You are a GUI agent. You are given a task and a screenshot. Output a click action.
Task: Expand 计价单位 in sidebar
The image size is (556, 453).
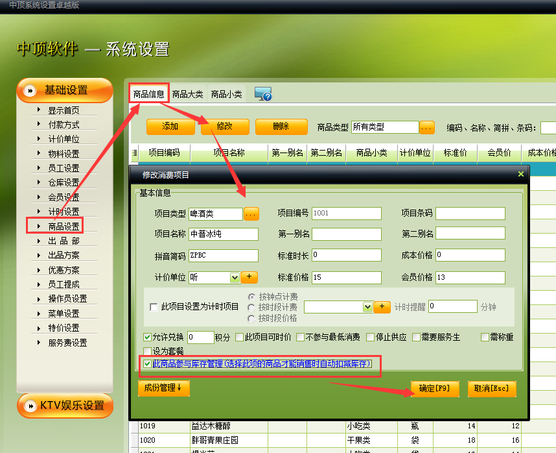[64, 139]
